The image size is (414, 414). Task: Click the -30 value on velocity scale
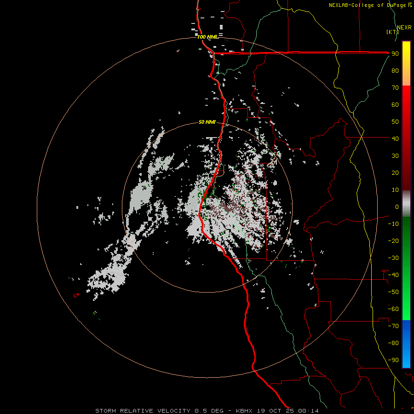click(393, 258)
